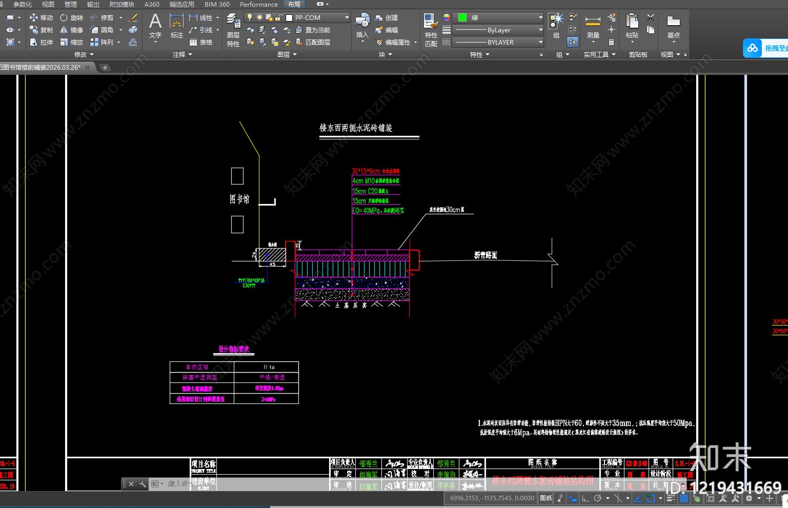The height and width of the screenshot is (508, 788).
Task: Toggle PP-COM layer lock icon
Action: tap(278, 17)
